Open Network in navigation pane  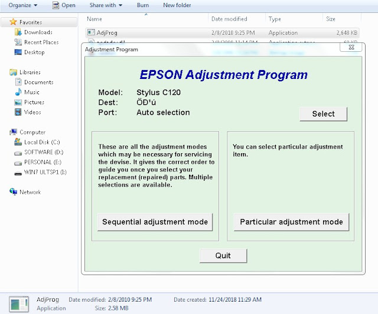(x=30, y=192)
